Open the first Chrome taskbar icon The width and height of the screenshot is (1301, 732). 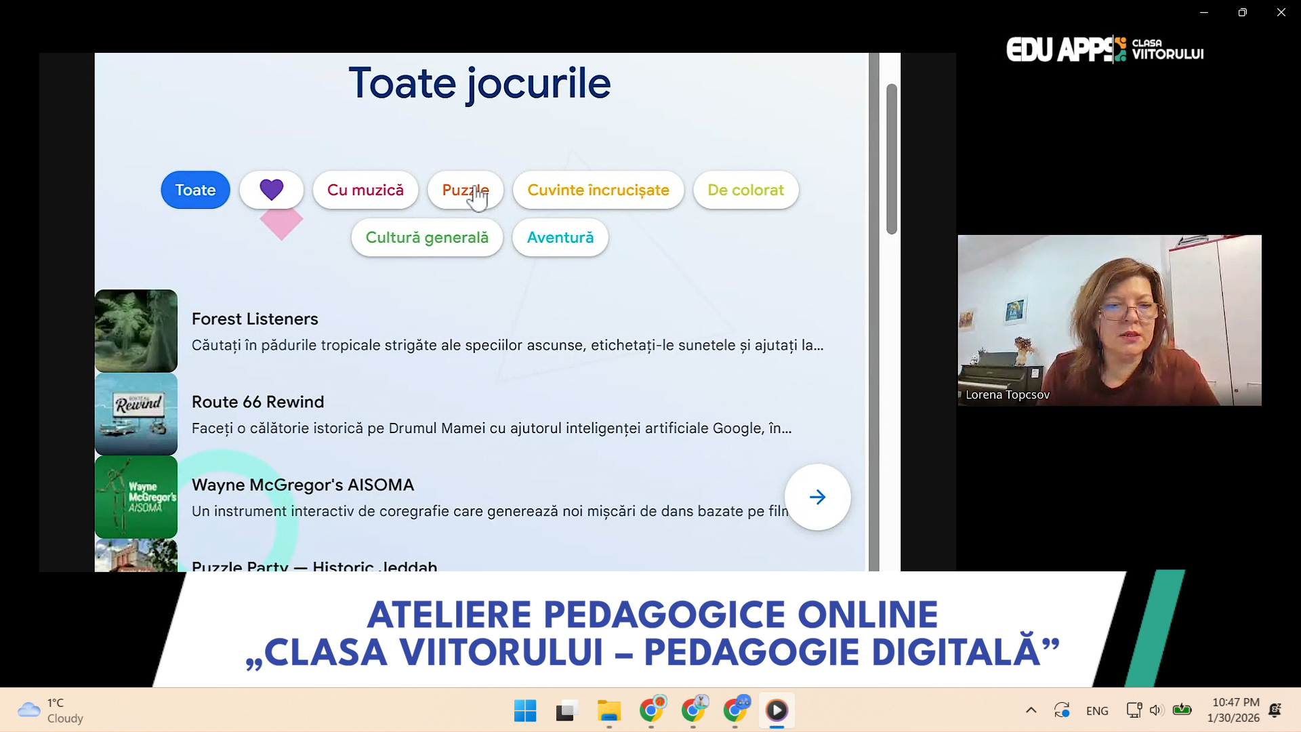tap(651, 710)
